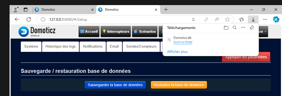Open the saved passwords key icon
This screenshot has width=282, height=96.
pos(206,19)
